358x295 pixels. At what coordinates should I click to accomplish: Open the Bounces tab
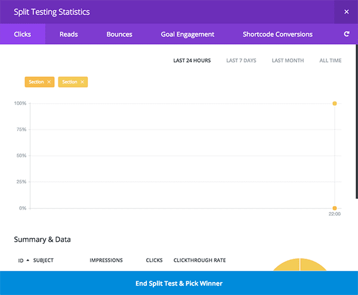pyautogui.click(x=119, y=35)
